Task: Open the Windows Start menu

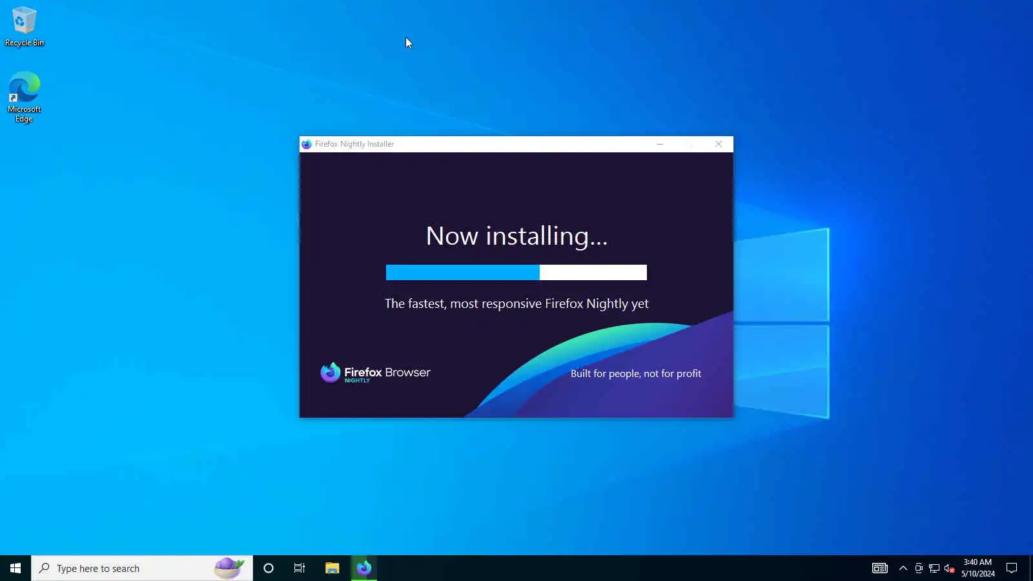Action: coord(15,568)
